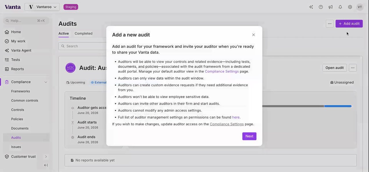This screenshot has width=369, height=172.
Task: Collapse sidebar with the arrow icon
Action: [x=46, y=165]
